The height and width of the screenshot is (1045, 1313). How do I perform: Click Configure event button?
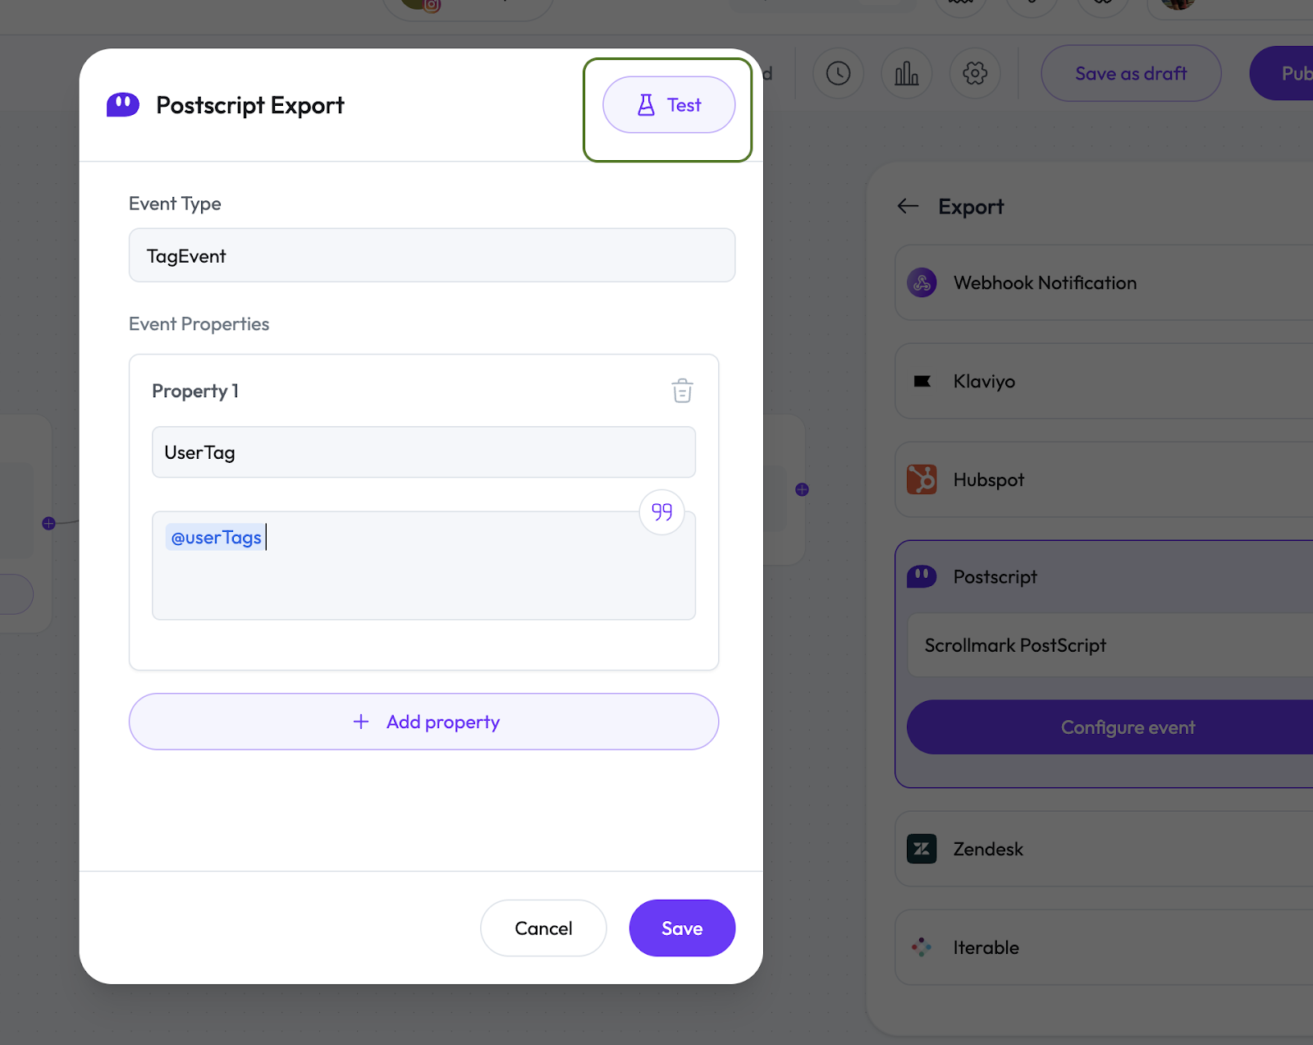point(1127,727)
